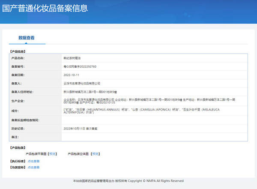The image size is (257, 189).
Task: Select the 备案人 company name value
Action: click(x=82, y=84)
